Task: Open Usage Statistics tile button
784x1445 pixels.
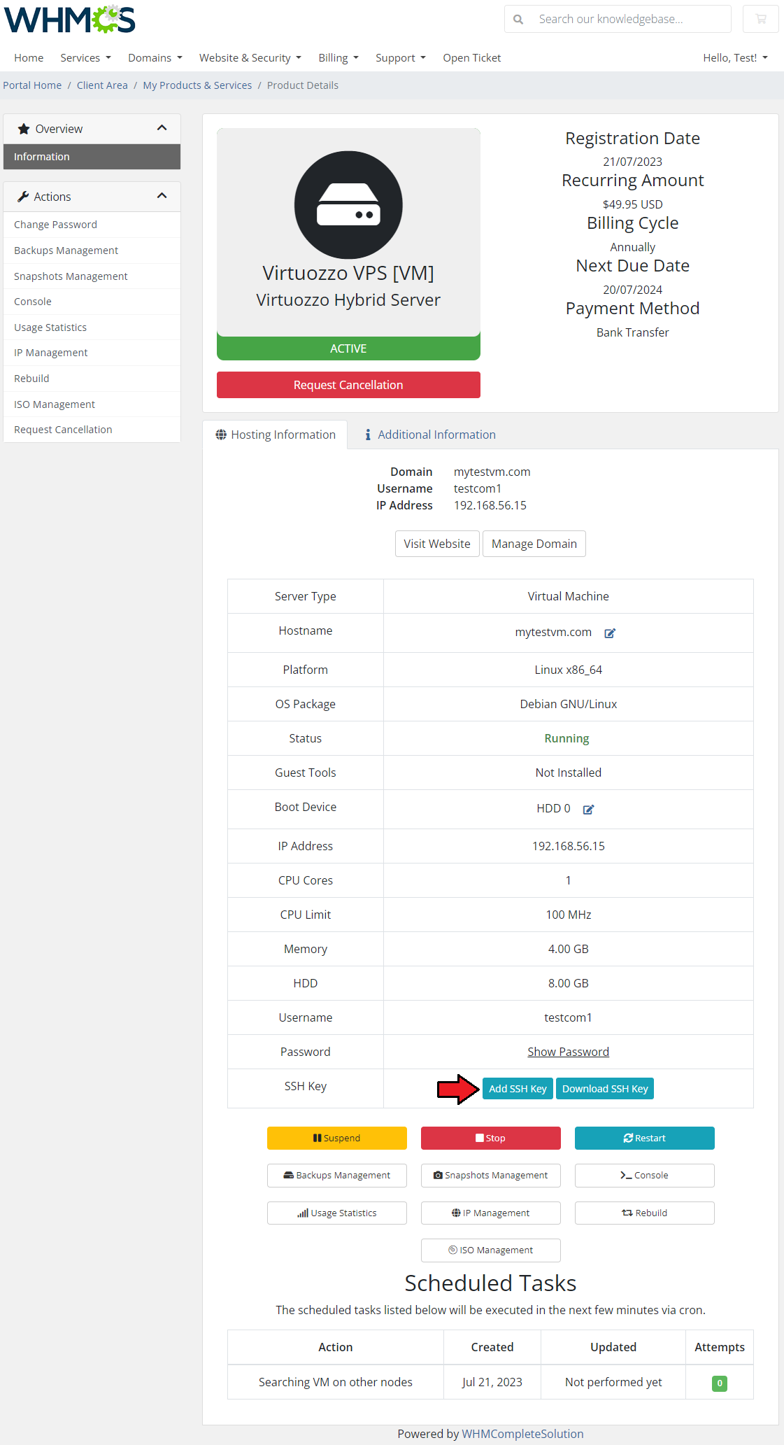Action: coord(337,1213)
